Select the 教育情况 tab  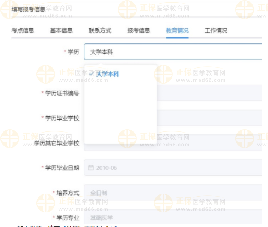point(177,31)
